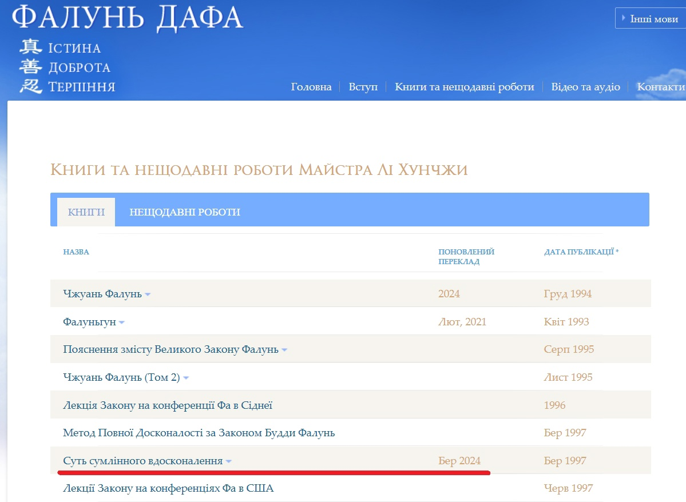The height and width of the screenshot is (502, 686).
Task: Open the Інші мови language selector
Action: point(651,18)
